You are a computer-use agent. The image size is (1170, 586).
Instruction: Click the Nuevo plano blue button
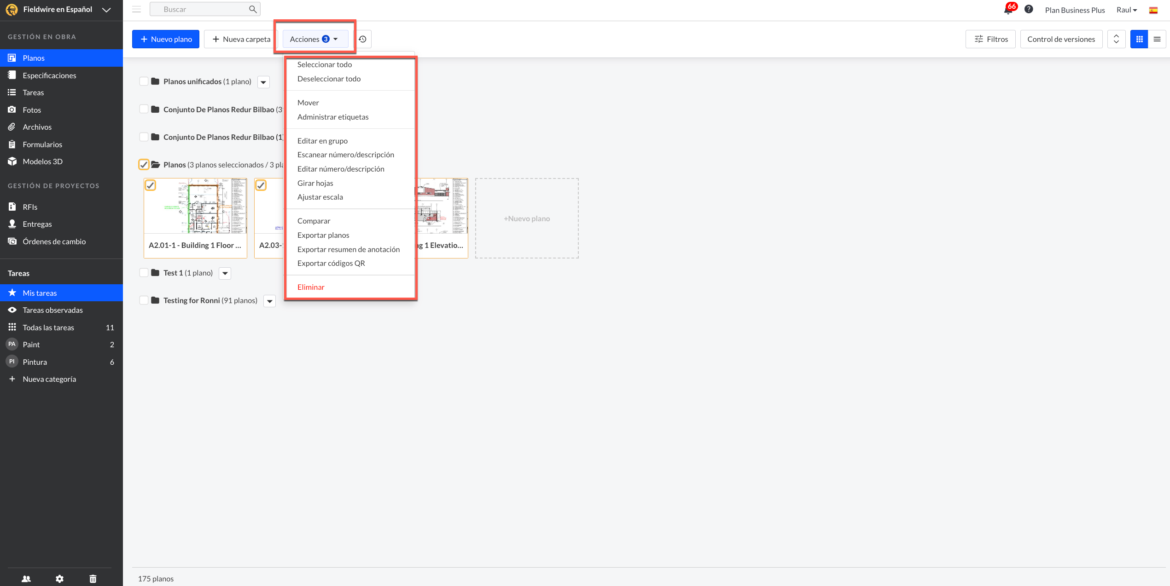[x=166, y=39]
